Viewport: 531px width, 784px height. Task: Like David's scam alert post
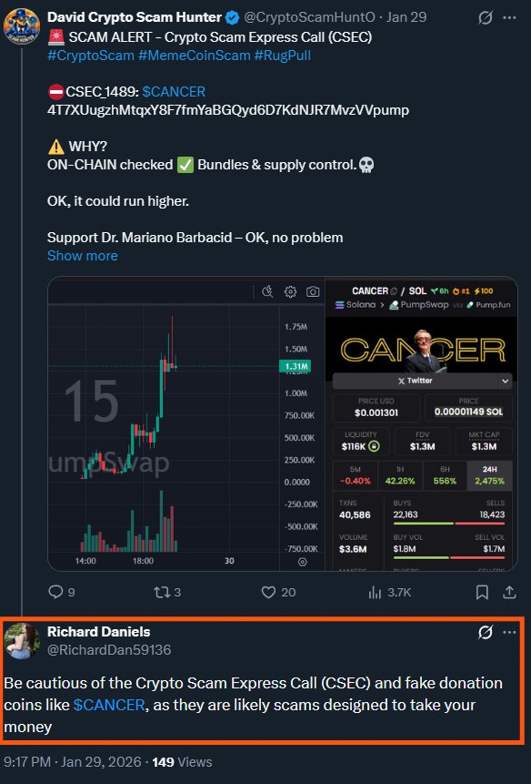point(278,592)
